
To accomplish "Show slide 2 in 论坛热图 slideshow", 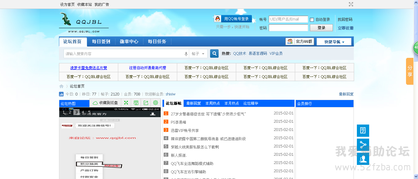I will (x=70, y=112).
